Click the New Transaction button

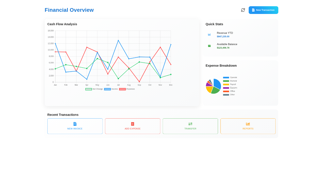(263, 10)
